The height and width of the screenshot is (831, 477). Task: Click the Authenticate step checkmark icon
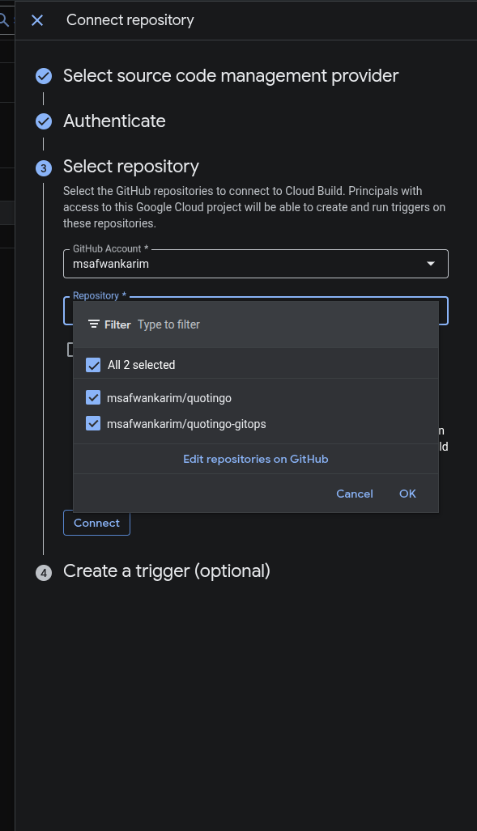[x=44, y=121]
